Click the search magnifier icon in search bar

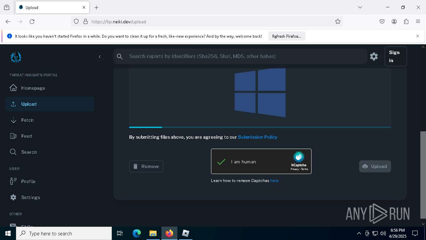pos(120,56)
